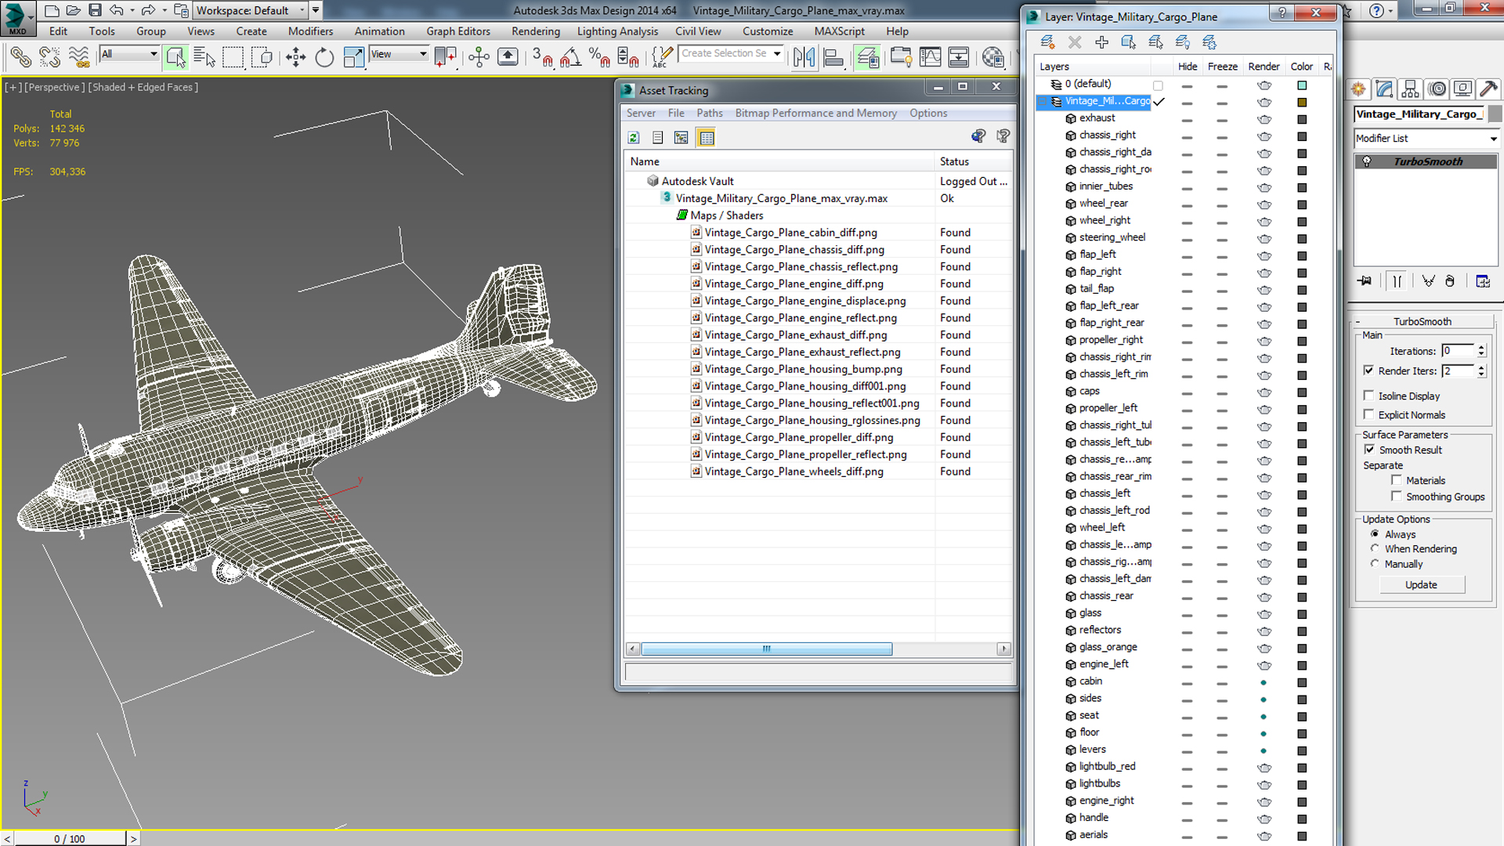Refresh the Asset Tracking list
The width and height of the screenshot is (1504, 846).
pos(634,138)
